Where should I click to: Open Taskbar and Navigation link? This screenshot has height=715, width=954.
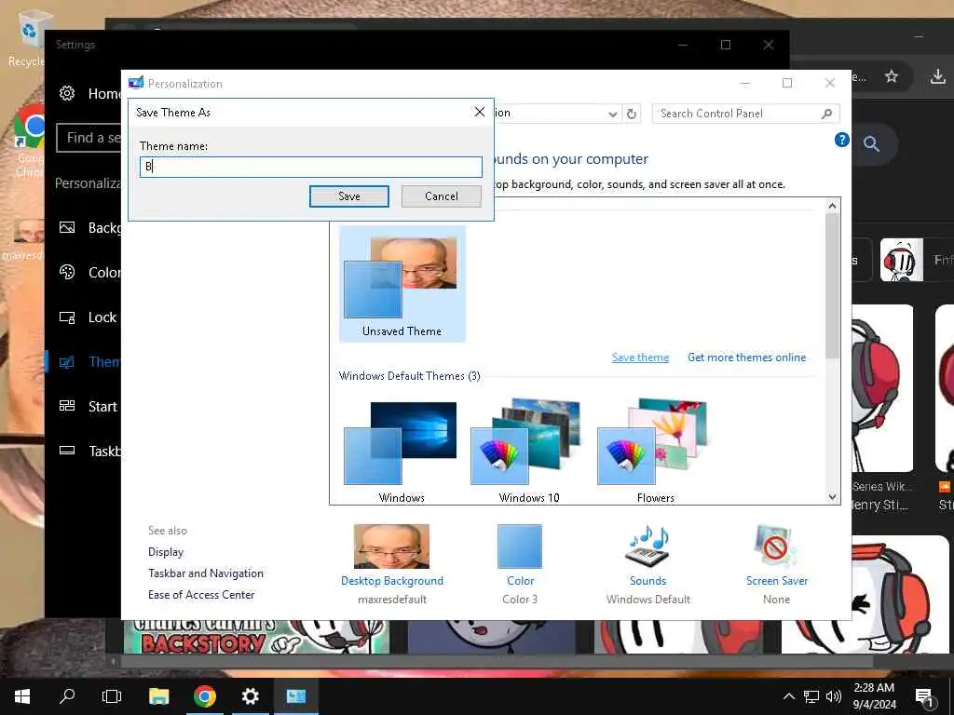[x=206, y=573]
